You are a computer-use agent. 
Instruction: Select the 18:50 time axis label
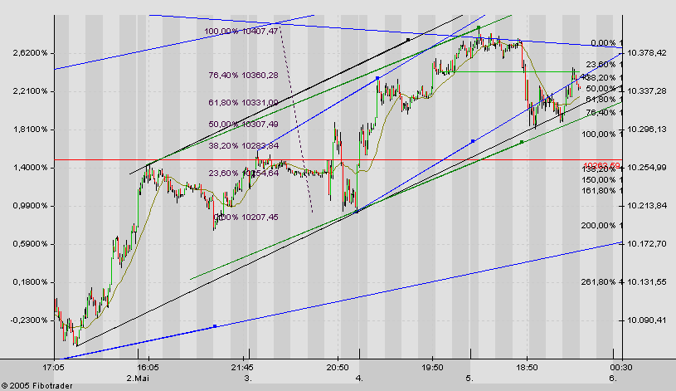[527, 368]
